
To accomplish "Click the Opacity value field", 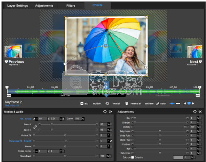I will (193, 127).
